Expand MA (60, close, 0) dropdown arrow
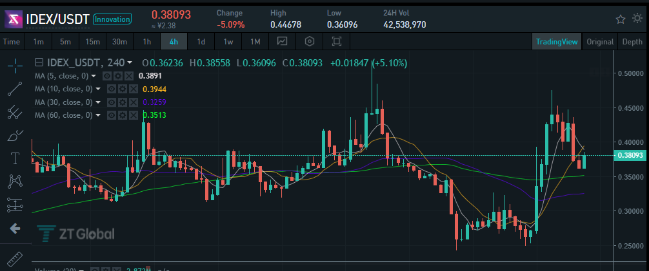This screenshot has width=649, height=271. [98, 115]
